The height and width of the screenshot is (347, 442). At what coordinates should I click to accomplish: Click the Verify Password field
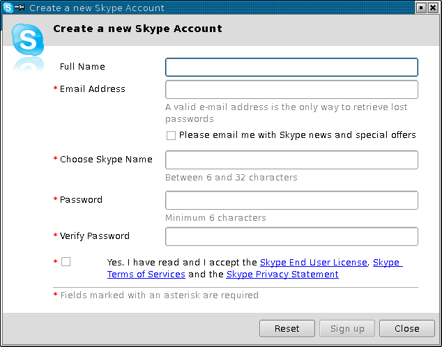click(291, 237)
